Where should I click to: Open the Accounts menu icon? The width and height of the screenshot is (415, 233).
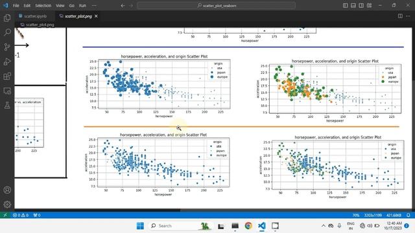point(7,190)
